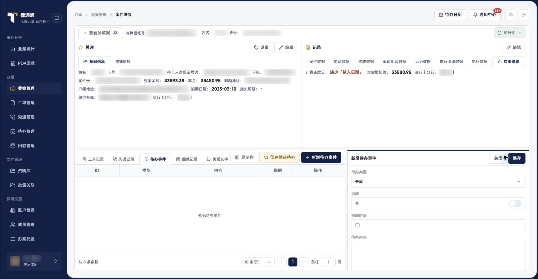Open 工单管理 in sidebar

tap(34, 103)
